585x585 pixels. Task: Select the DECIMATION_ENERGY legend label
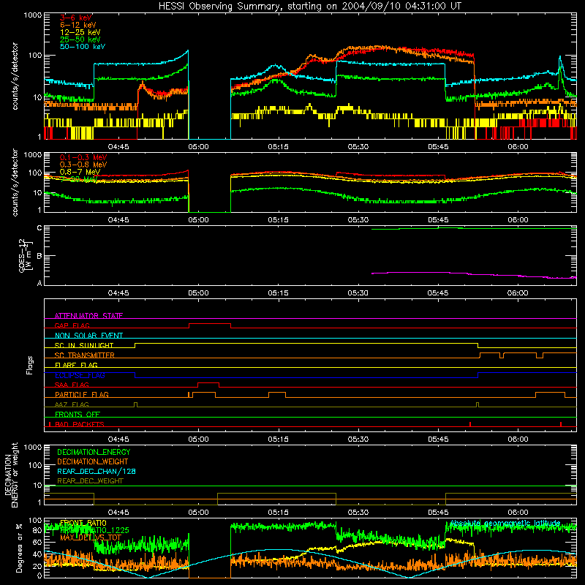pyautogui.click(x=94, y=452)
